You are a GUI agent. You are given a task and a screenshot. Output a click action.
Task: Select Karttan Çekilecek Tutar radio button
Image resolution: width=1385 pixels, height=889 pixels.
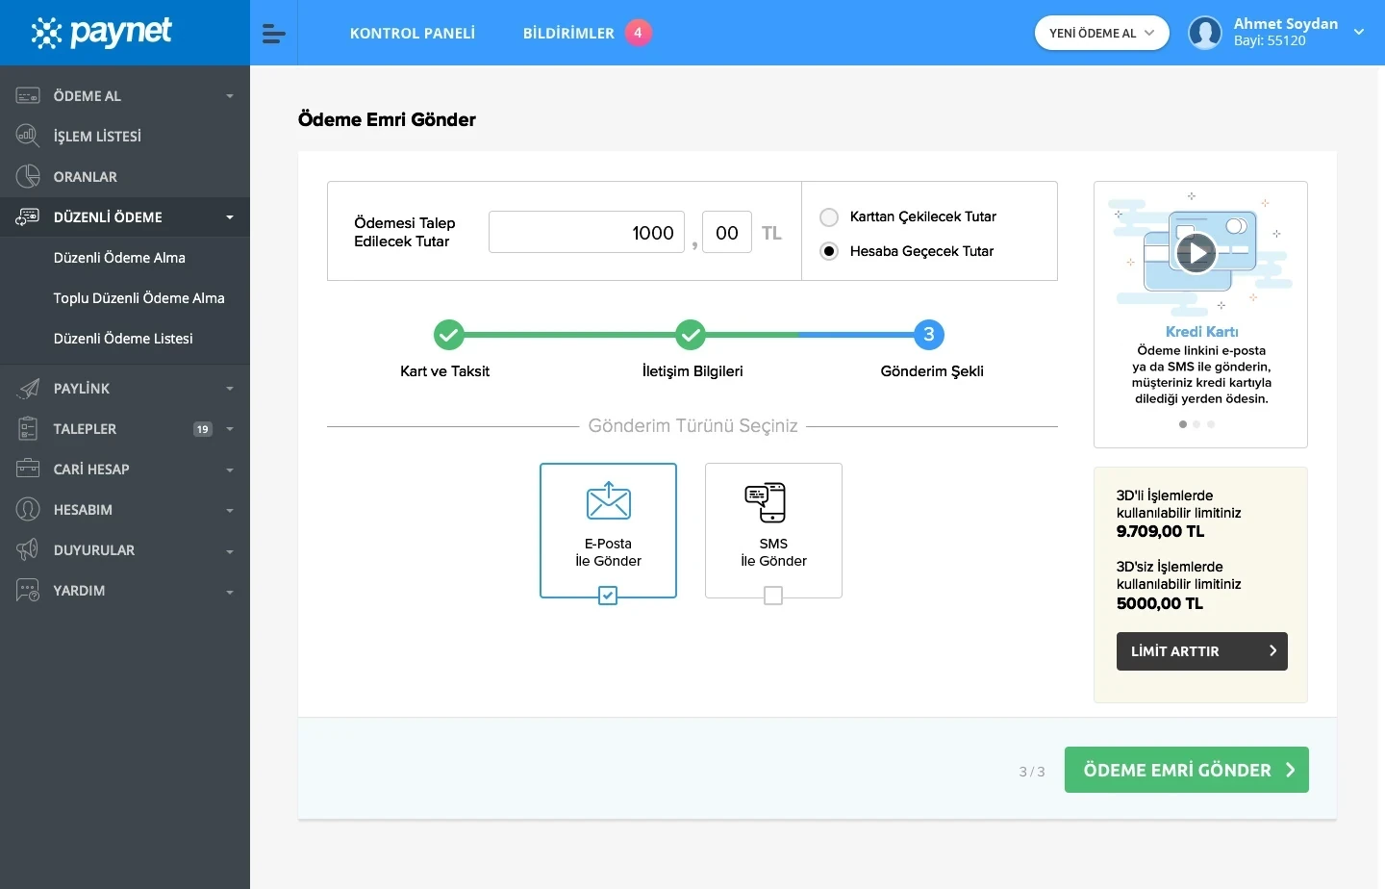829,217
